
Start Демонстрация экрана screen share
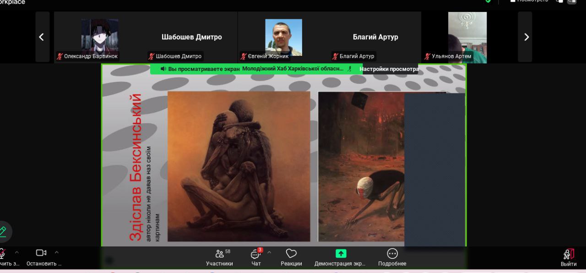click(340, 257)
